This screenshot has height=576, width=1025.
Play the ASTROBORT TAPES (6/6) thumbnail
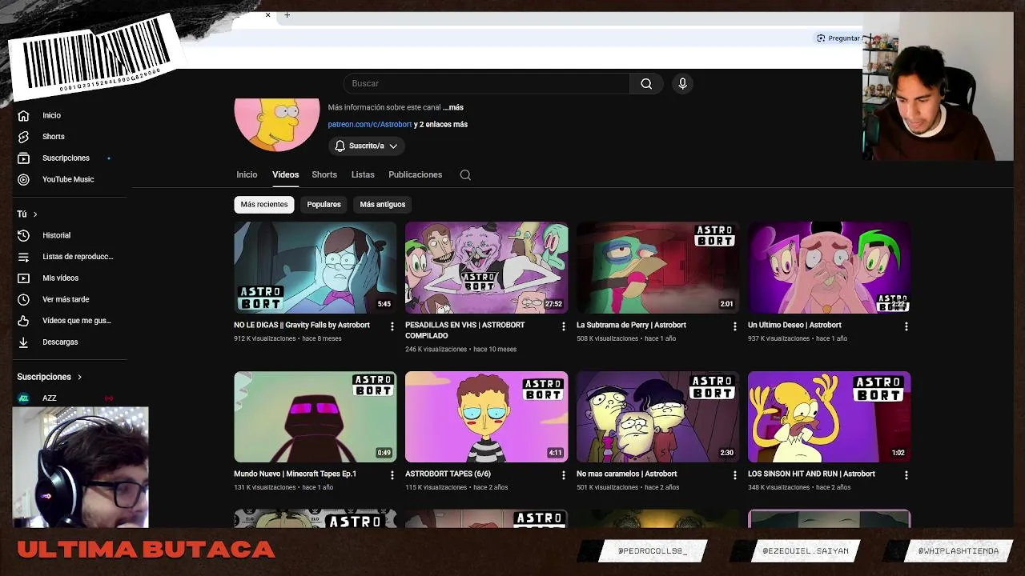pos(486,417)
